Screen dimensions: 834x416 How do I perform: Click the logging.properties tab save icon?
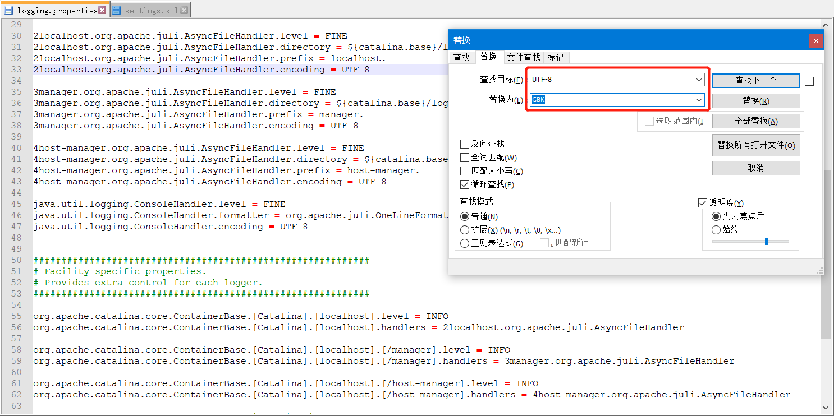[x=8, y=10]
